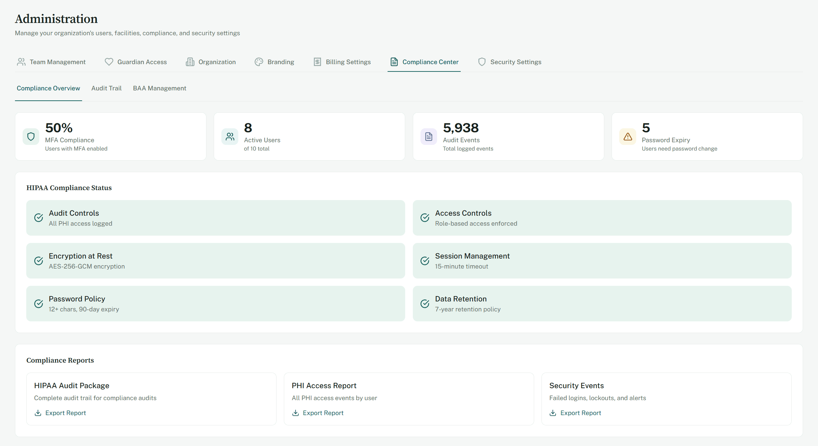The image size is (818, 446).
Task: Click the Access Controls title
Action: 463,213
